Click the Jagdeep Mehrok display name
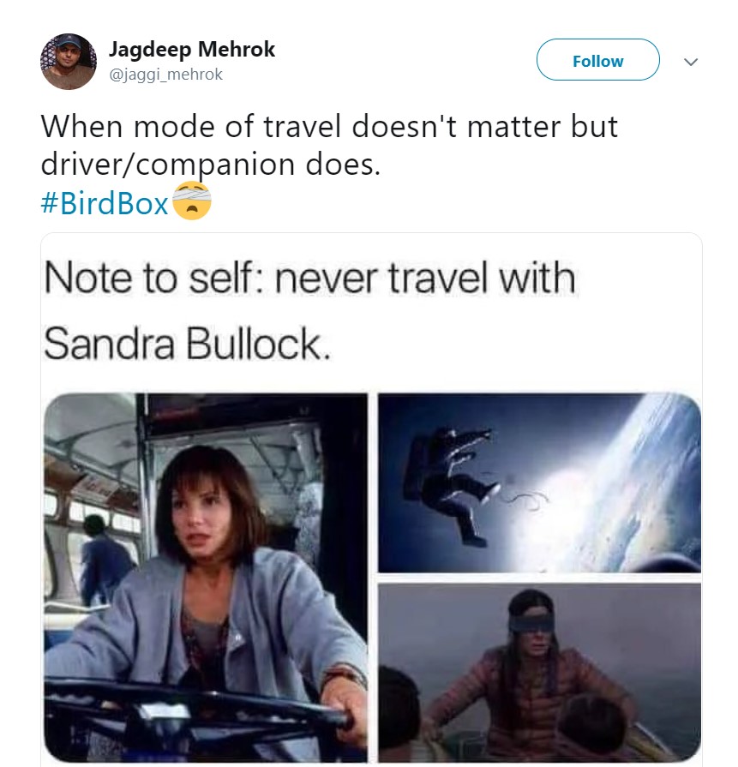Screen dimensions: 738x767 [191, 49]
